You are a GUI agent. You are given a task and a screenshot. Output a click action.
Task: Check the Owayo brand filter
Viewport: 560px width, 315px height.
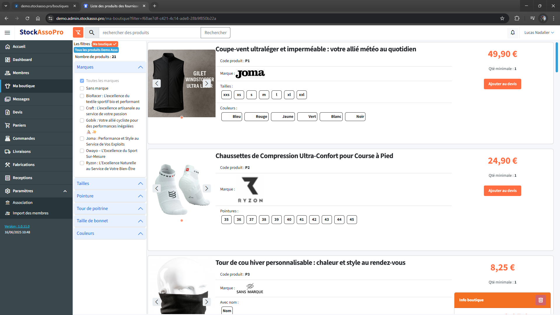click(x=82, y=151)
